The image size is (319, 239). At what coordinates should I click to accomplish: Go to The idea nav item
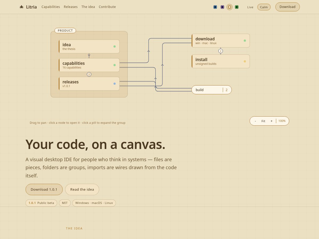[88, 7]
